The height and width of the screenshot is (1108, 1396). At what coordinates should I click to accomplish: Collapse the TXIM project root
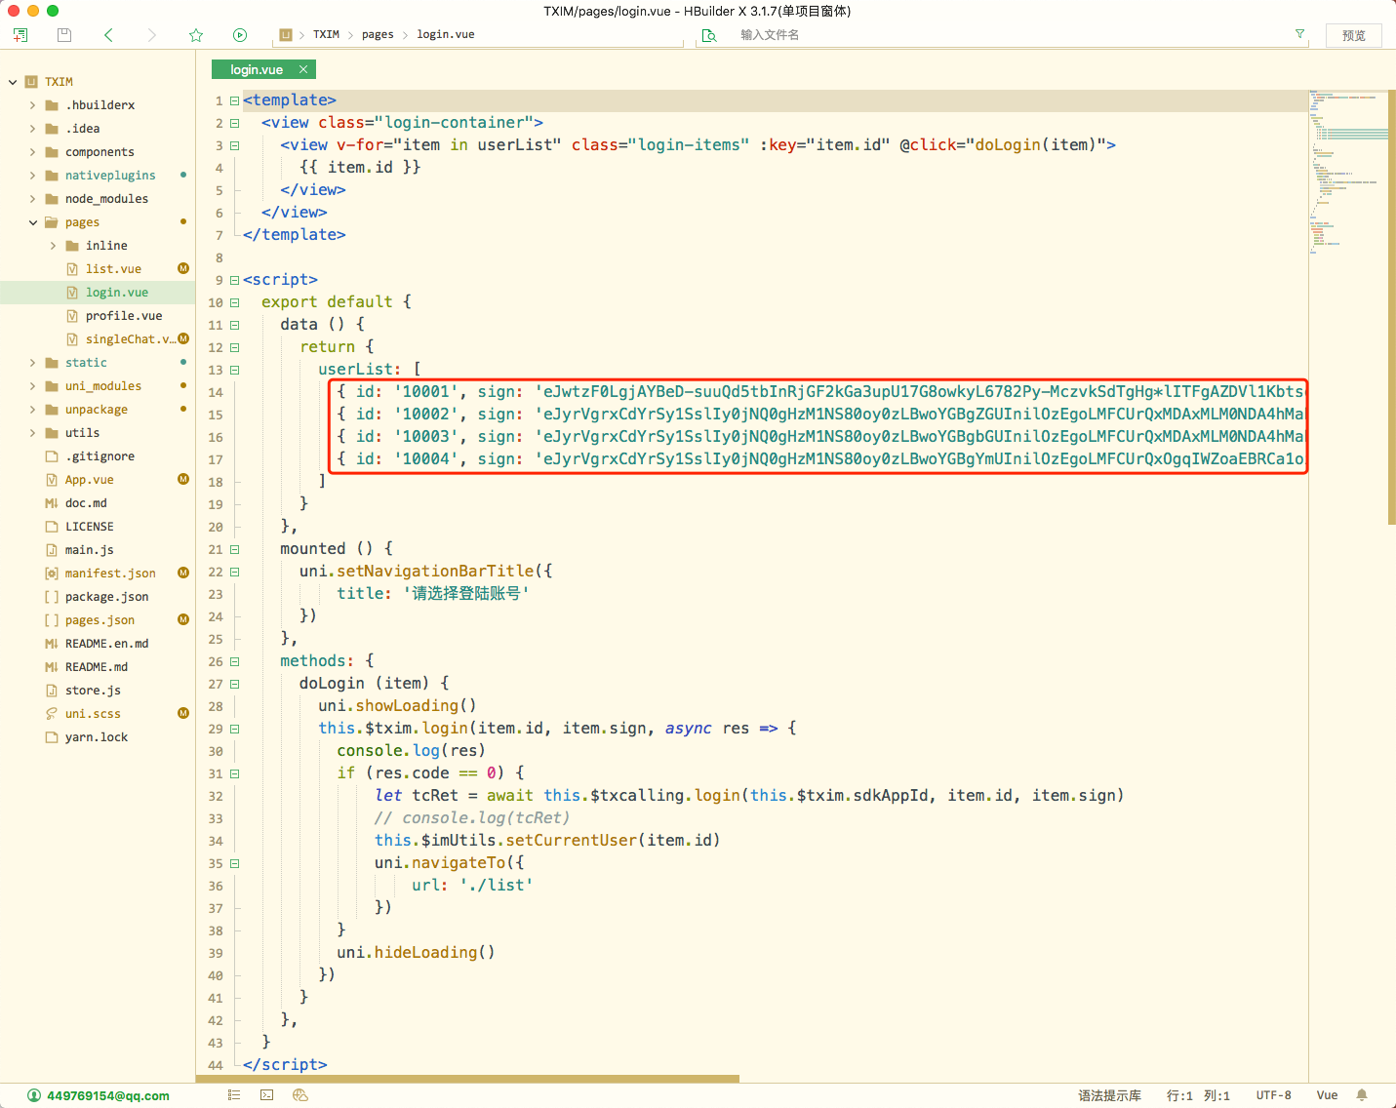point(13,82)
